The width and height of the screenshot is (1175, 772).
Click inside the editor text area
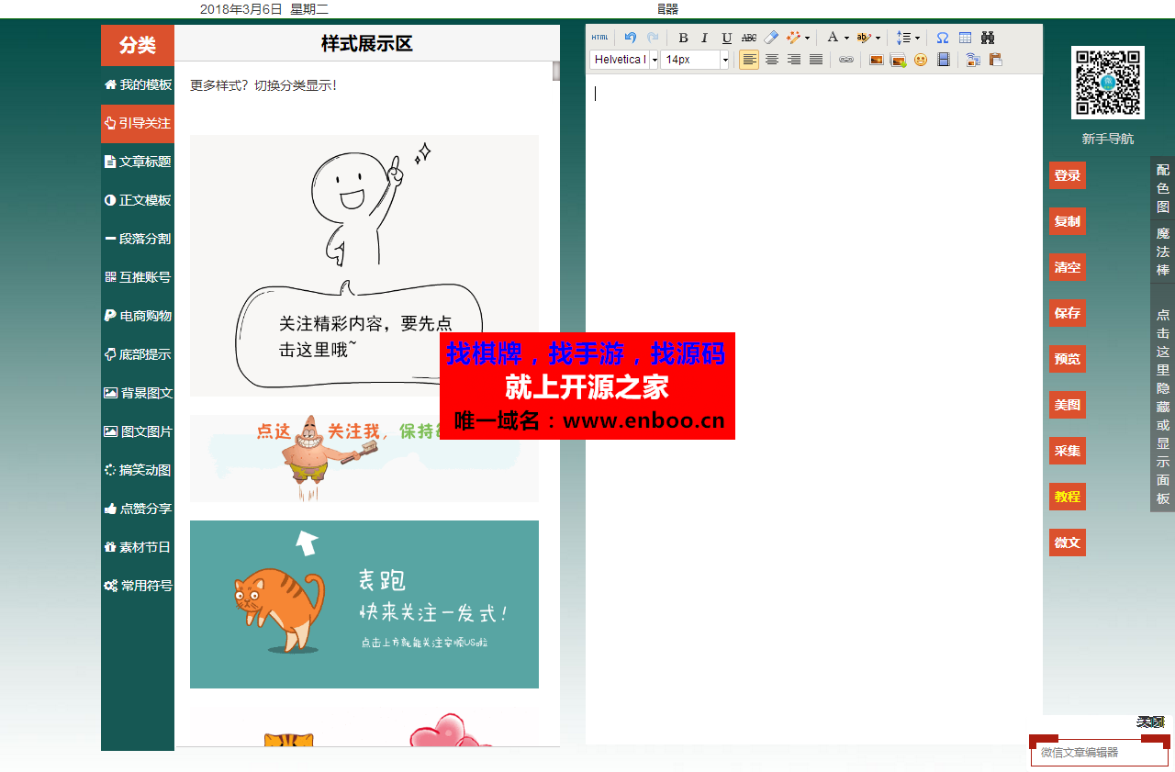click(x=814, y=408)
